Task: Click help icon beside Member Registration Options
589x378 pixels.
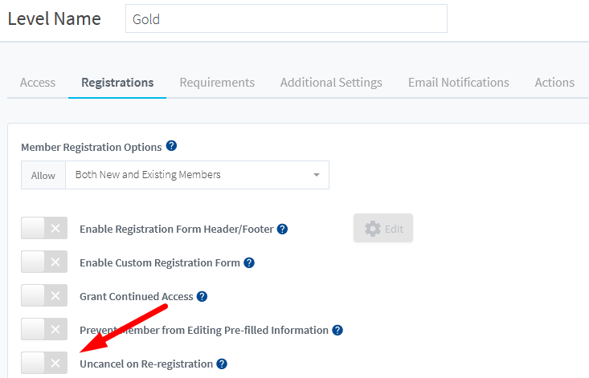Action: 171,147
